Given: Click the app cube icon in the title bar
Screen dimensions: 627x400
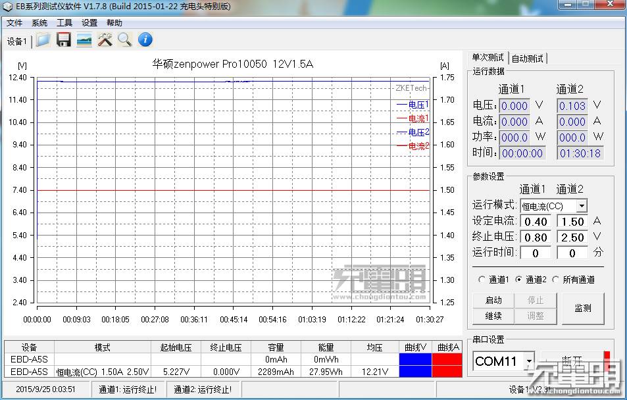Looking at the screenshot, I should (8, 7).
